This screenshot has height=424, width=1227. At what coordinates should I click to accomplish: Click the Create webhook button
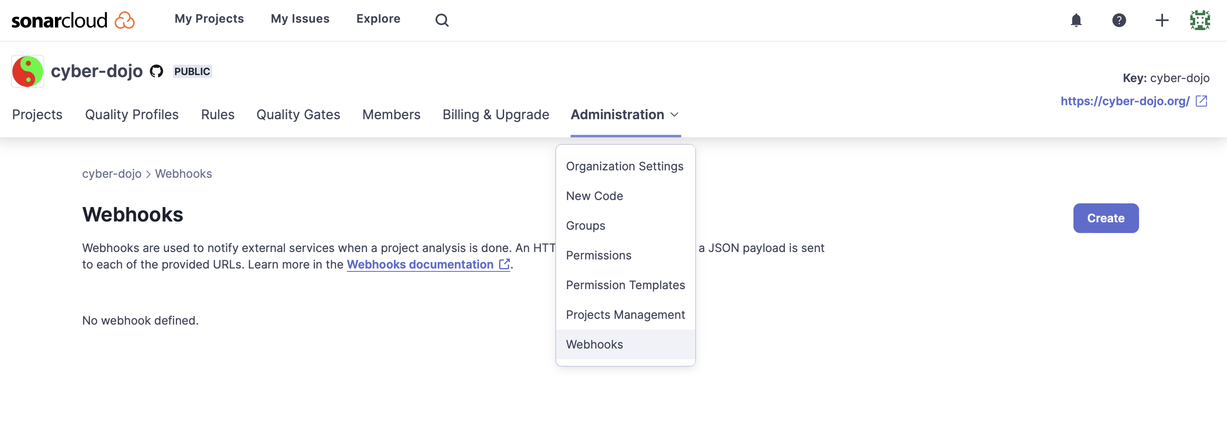click(1106, 219)
